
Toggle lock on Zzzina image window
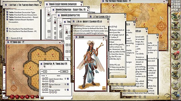click(103, 37)
